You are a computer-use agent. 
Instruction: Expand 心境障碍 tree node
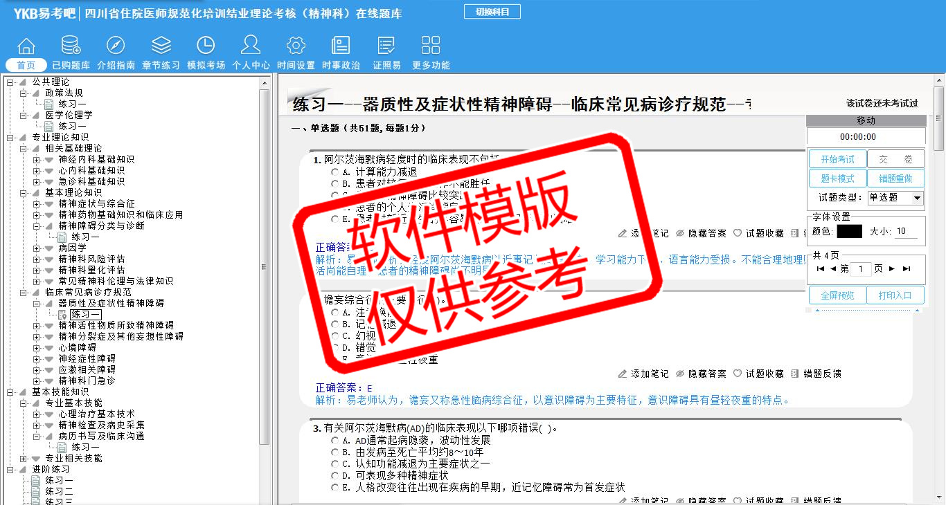click(x=37, y=348)
